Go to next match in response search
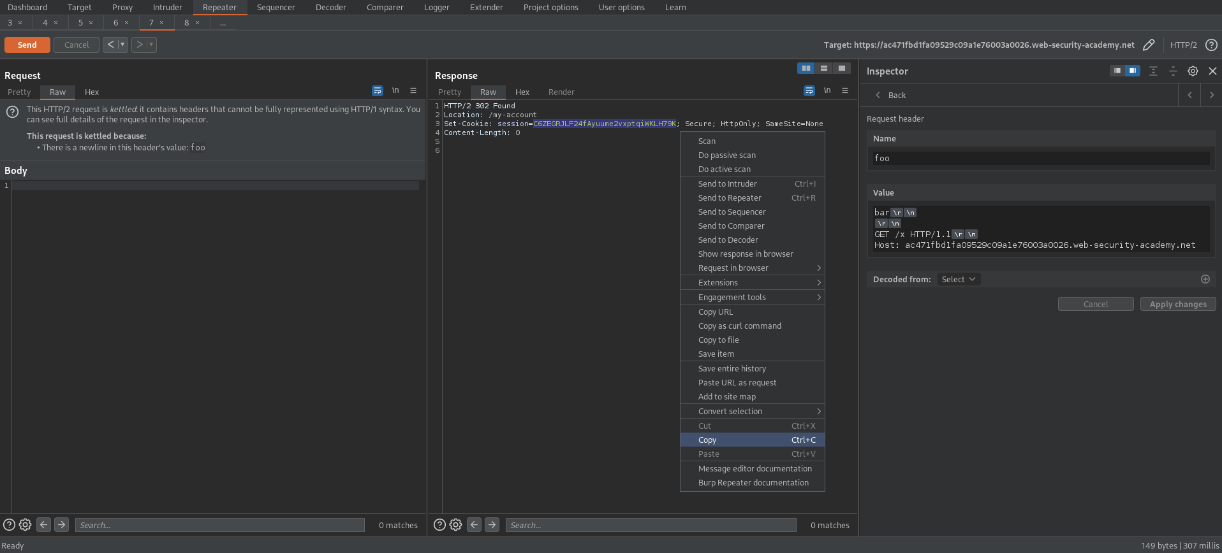1222x553 pixels. point(492,524)
